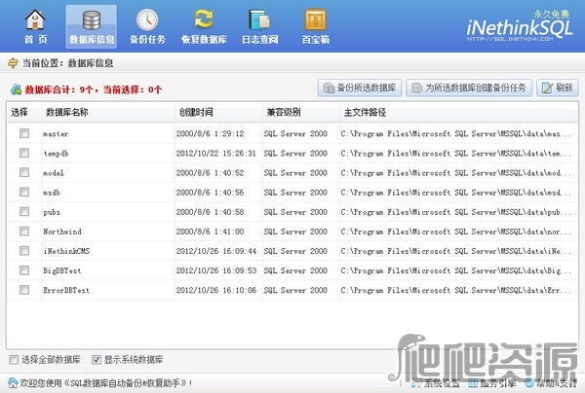Image resolution: width=585 pixels, height=393 pixels.
Task: Open 系统设置 link in status bar
Action: click(442, 383)
